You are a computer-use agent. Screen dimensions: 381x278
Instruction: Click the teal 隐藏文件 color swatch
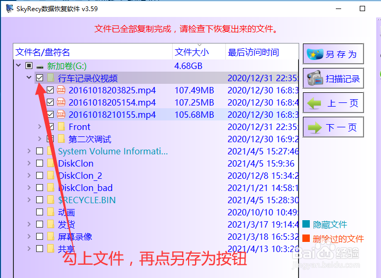tap(306, 224)
